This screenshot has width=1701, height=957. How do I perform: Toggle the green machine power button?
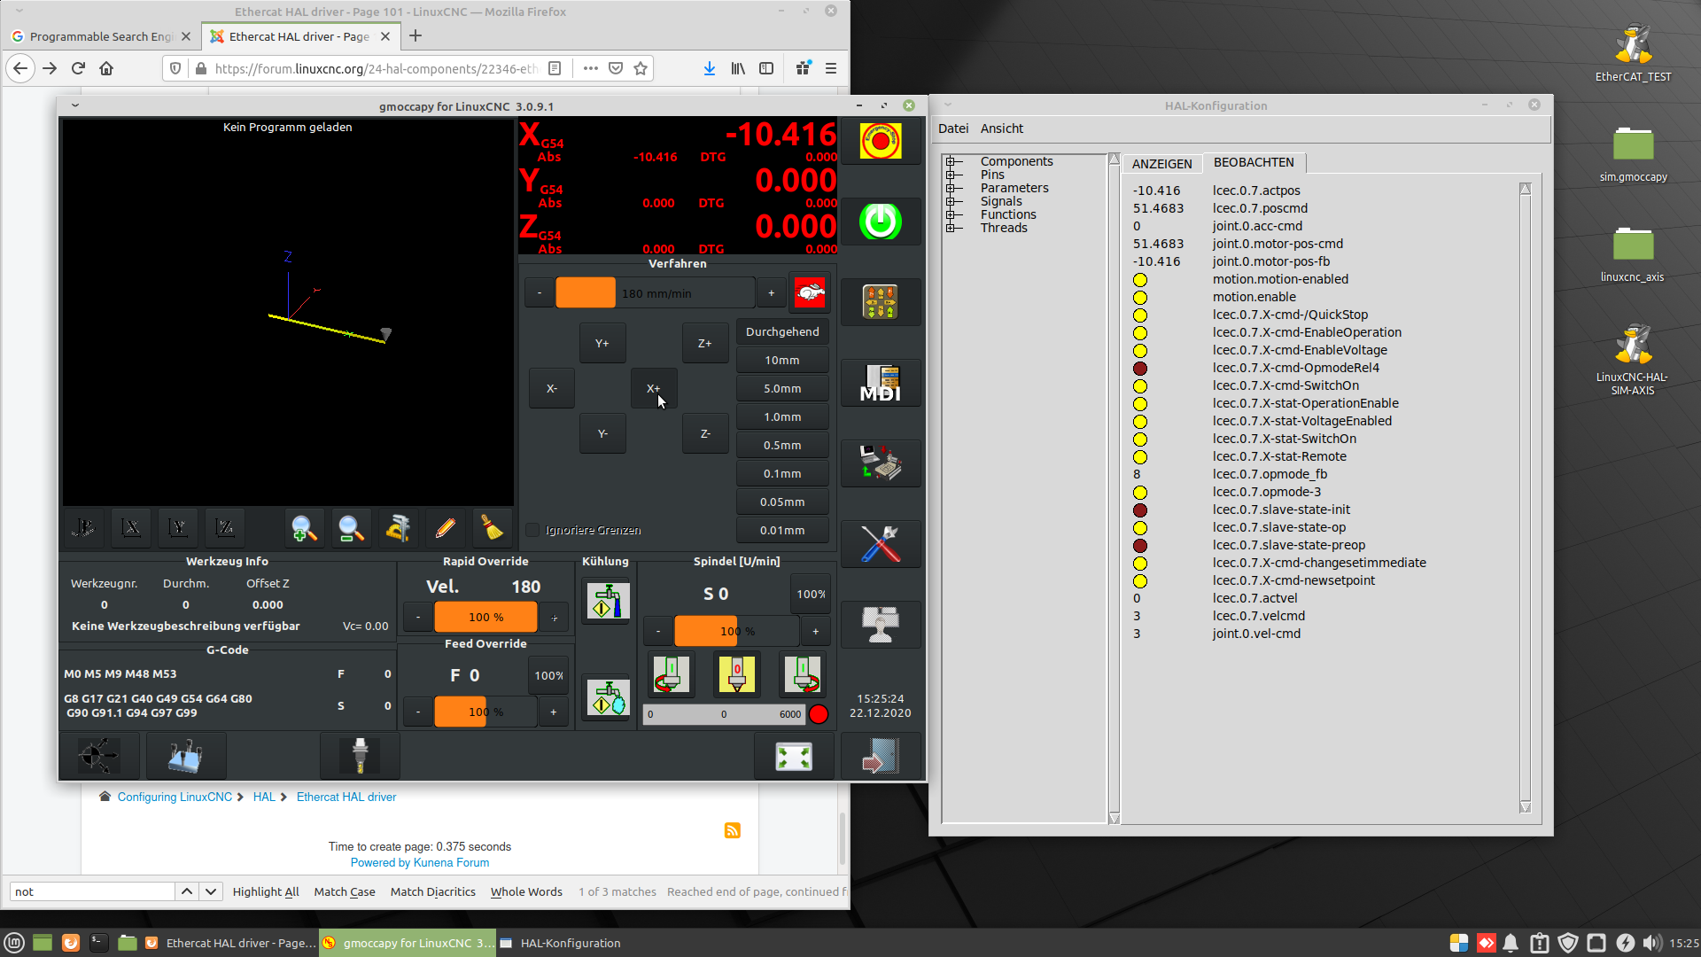tap(881, 222)
